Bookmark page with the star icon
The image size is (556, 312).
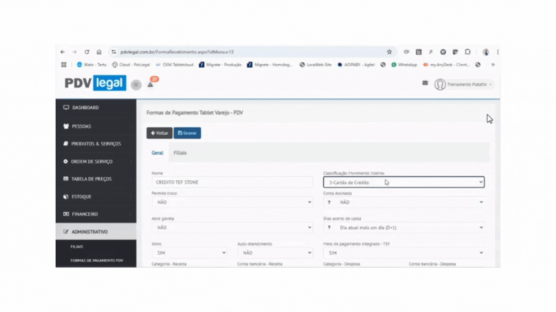coord(389,52)
